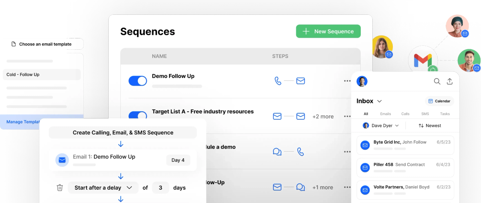
Task: Switch to the SMS tab
Action: pos(425,114)
